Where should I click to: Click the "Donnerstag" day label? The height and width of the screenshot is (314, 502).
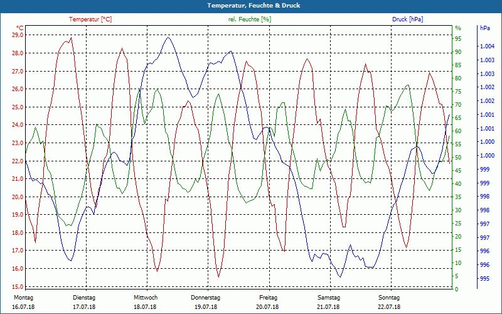point(206,298)
